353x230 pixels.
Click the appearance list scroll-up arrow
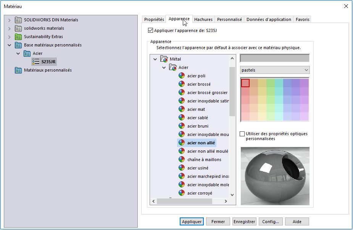pos(232,58)
